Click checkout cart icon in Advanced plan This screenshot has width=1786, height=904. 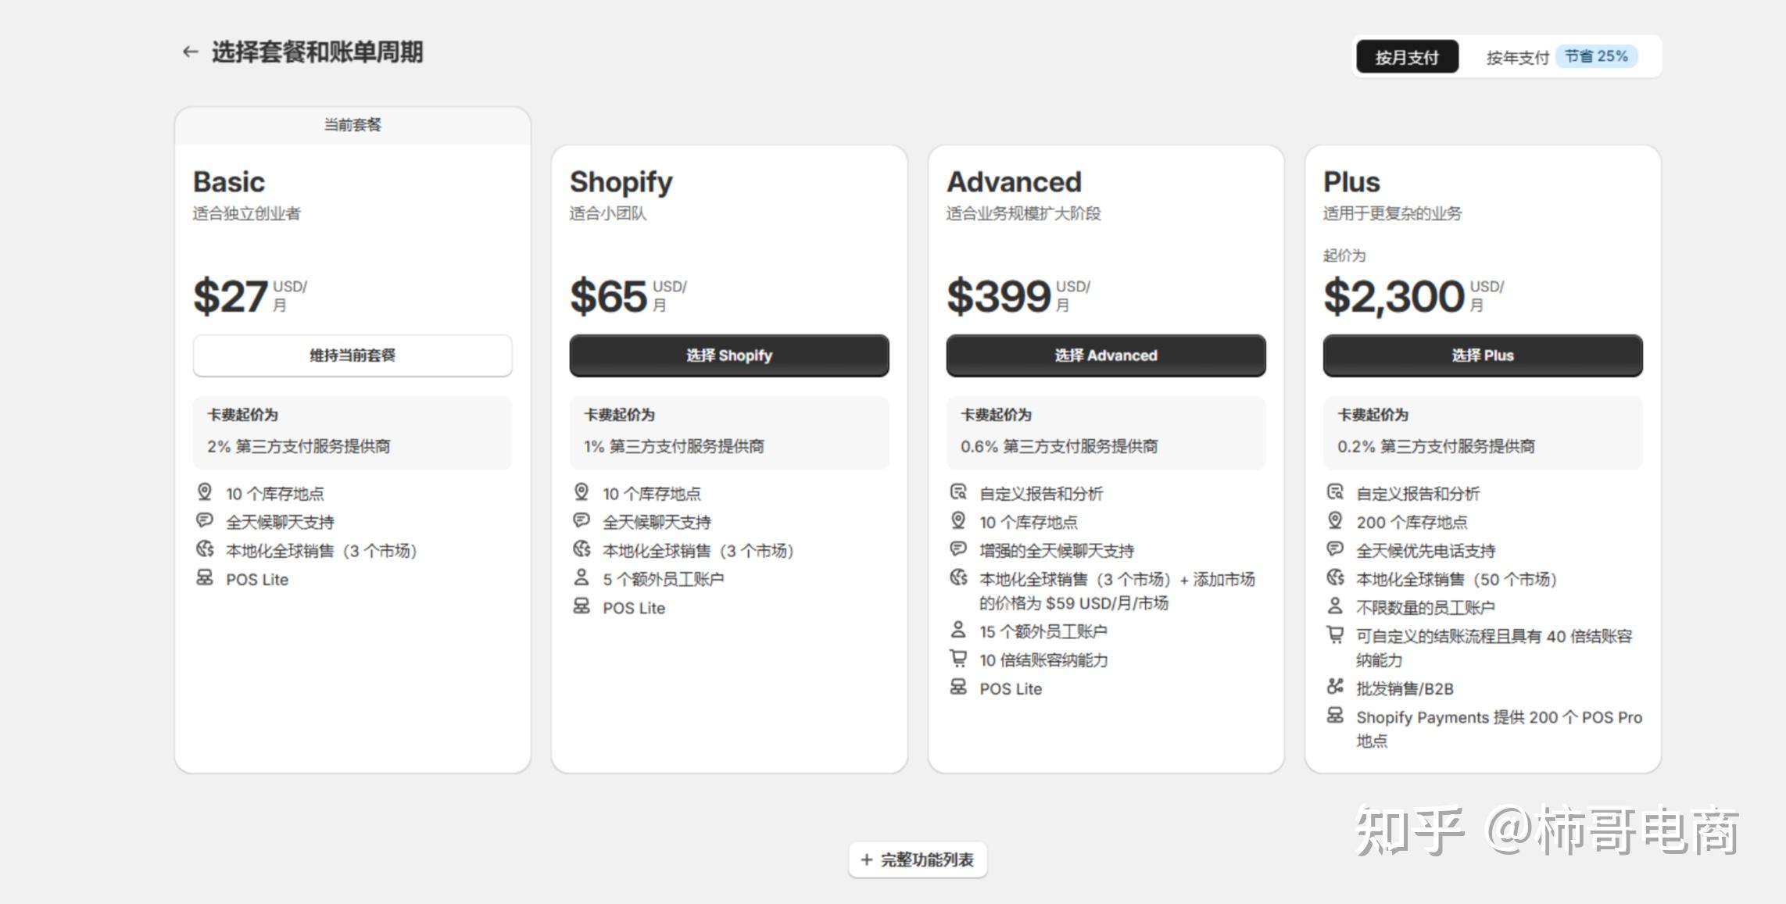tap(958, 658)
